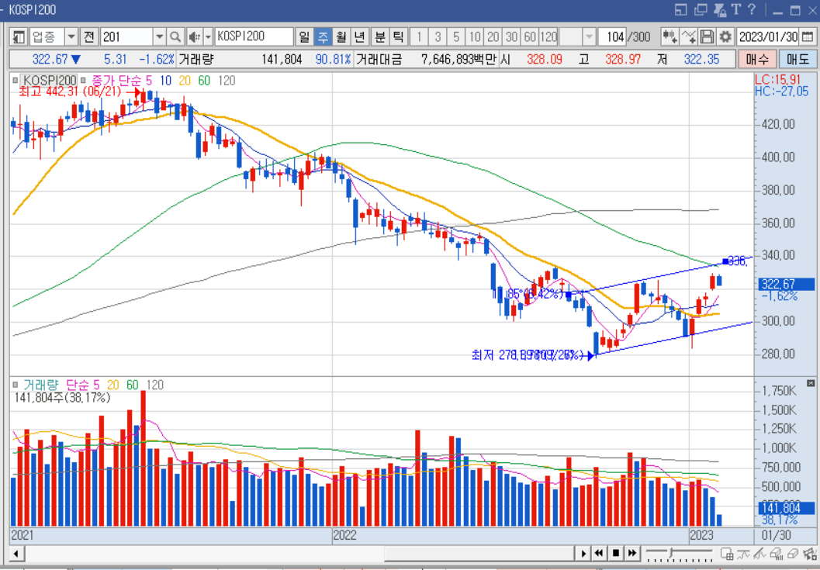This screenshot has height=570, width=820.
Task: Click the blue 10 moving average label
Action: pos(166,81)
